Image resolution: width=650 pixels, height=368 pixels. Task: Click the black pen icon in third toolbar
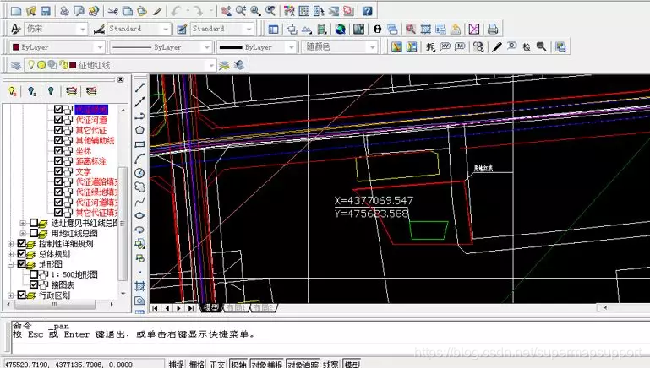pyautogui.click(x=497, y=46)
